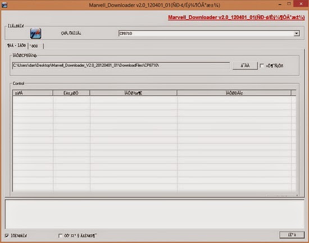Click the app icon in title bar
Viewport: 309px width, 243px height.
[x=4, y=5]
